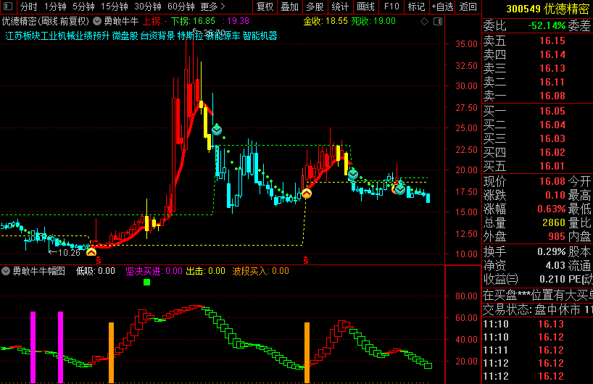
Task: Click the 复权 adjustment button
Action: (265, 7)
